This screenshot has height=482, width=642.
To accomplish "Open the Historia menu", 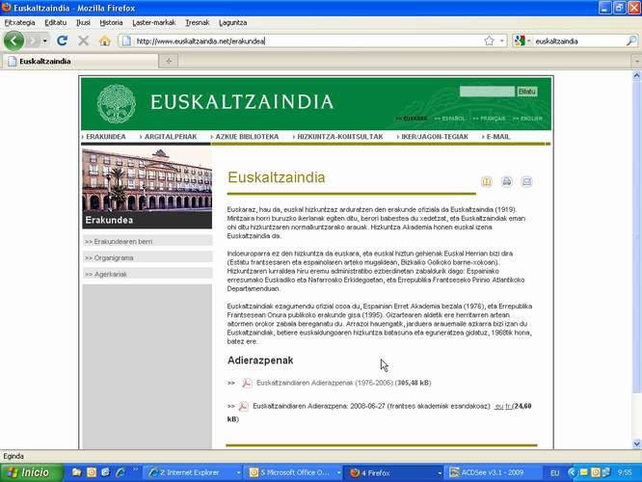I will click(112, 22).
